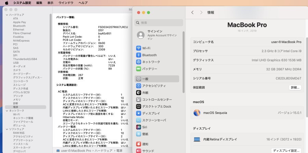The image size is (308, 153).
Task: Select 電源 in hardware list
Action: (26, 107)
